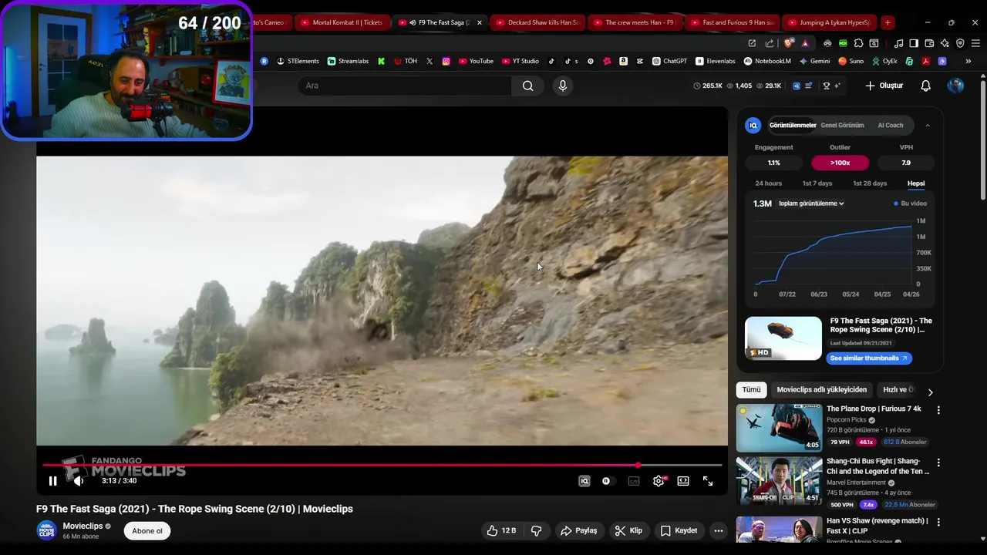Open the account avatar menu
987x555 pixels.
pos(955,86)
